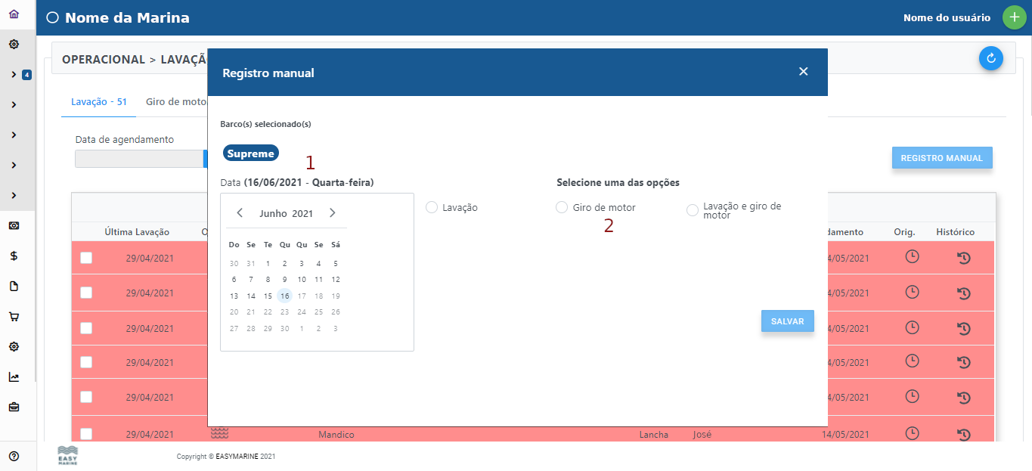The width and height of the screenshot is (1032, 471).
Task: Select the Lavação e giro de motor radio
Action: click(693, 210)
